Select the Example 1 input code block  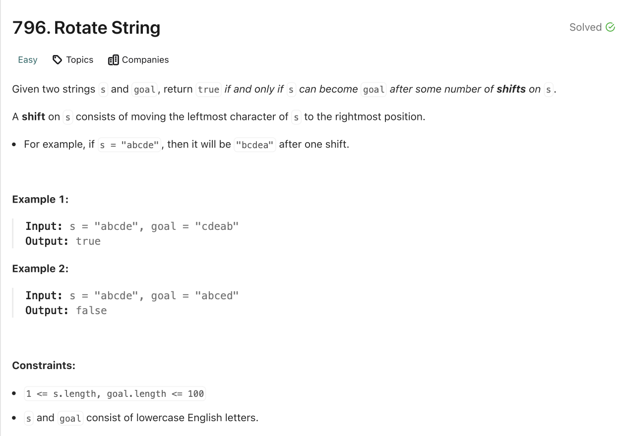pos(131,226)
